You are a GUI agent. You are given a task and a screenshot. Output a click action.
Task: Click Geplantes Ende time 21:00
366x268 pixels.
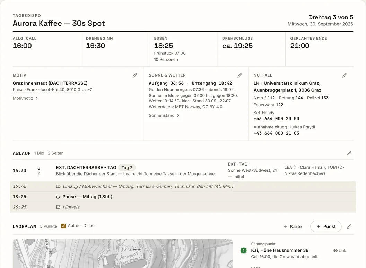pos(300,46)
